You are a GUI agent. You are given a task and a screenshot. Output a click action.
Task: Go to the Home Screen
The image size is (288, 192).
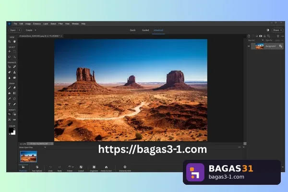(106, 168)
